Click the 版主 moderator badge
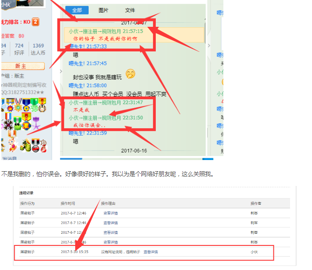Screen dimensions: 312x270 [23, 66]
